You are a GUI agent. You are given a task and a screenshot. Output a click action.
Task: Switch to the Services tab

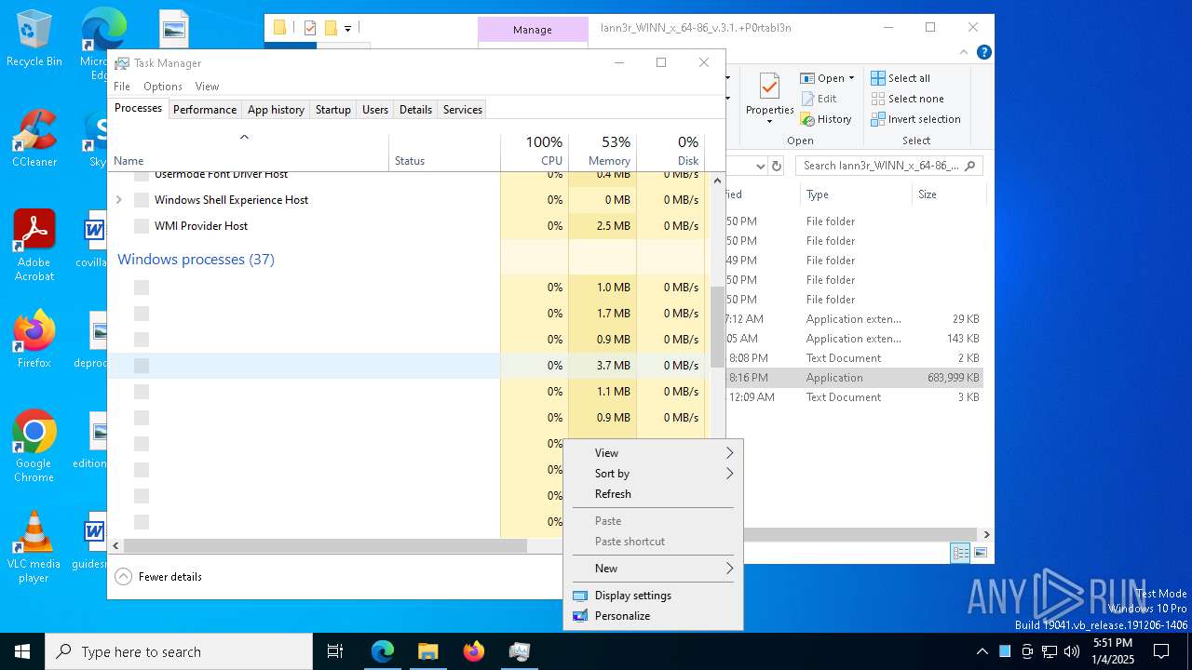[x=463, y=110]
